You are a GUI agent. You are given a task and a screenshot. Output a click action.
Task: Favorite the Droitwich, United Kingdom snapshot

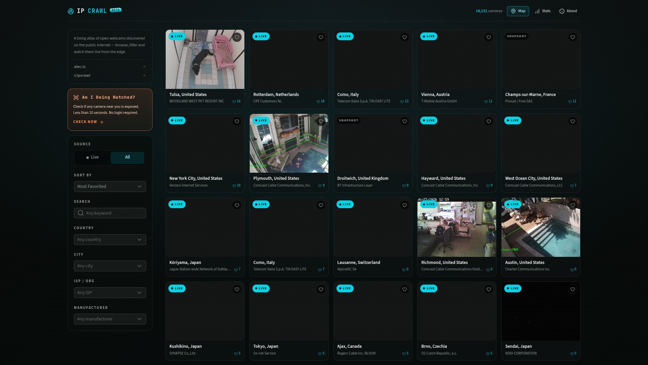pos(405,121)
